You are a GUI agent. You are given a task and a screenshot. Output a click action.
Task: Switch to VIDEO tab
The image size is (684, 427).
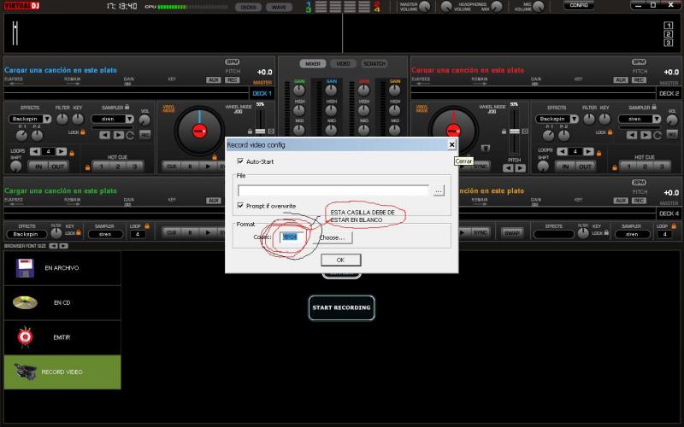pos(344,63)
